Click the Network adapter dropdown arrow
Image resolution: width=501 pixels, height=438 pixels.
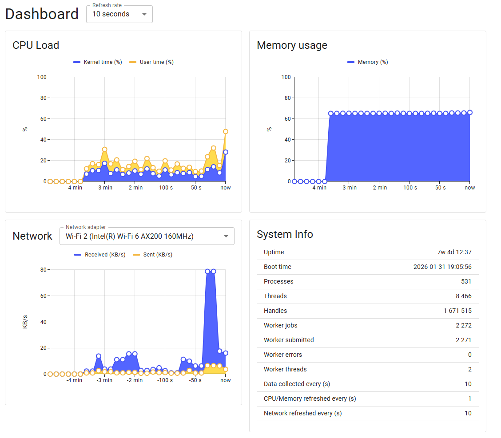[226, 236]
